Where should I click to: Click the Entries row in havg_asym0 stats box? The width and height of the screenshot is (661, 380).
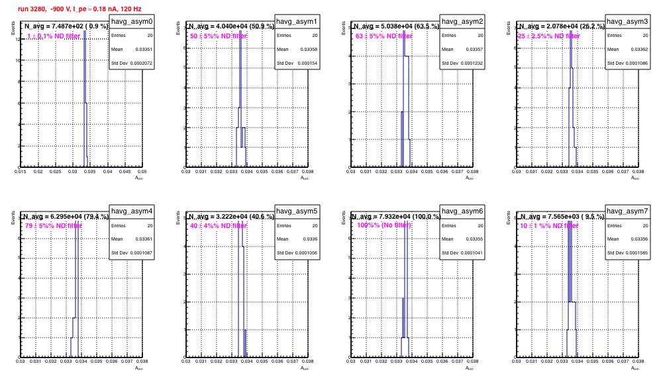coord(132,35)
